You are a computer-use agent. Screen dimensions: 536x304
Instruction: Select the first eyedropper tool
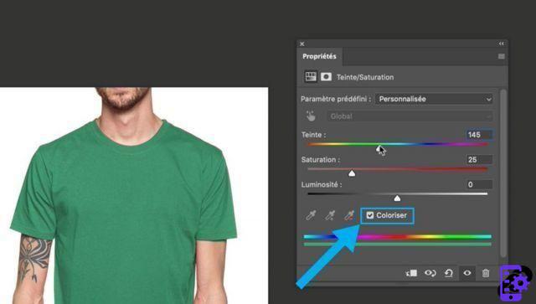pos(311,215)
